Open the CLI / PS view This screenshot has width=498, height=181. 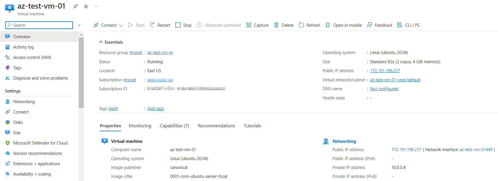pos(408,25)
